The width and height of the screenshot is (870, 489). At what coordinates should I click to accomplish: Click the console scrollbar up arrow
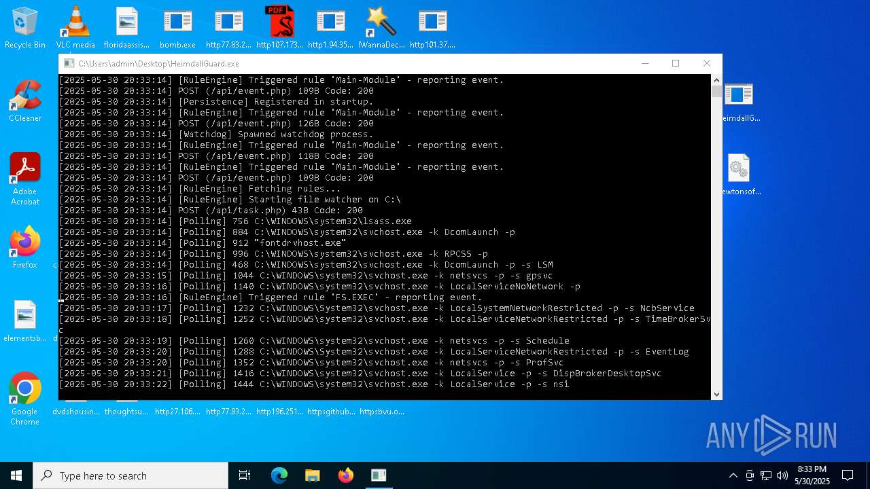click(x=716, y=80)
